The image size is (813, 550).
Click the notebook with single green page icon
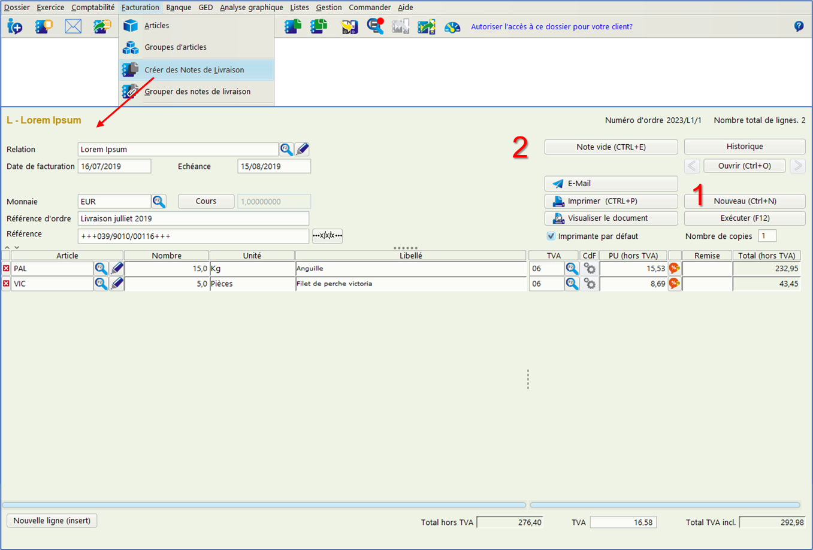[x=293, y=26]
